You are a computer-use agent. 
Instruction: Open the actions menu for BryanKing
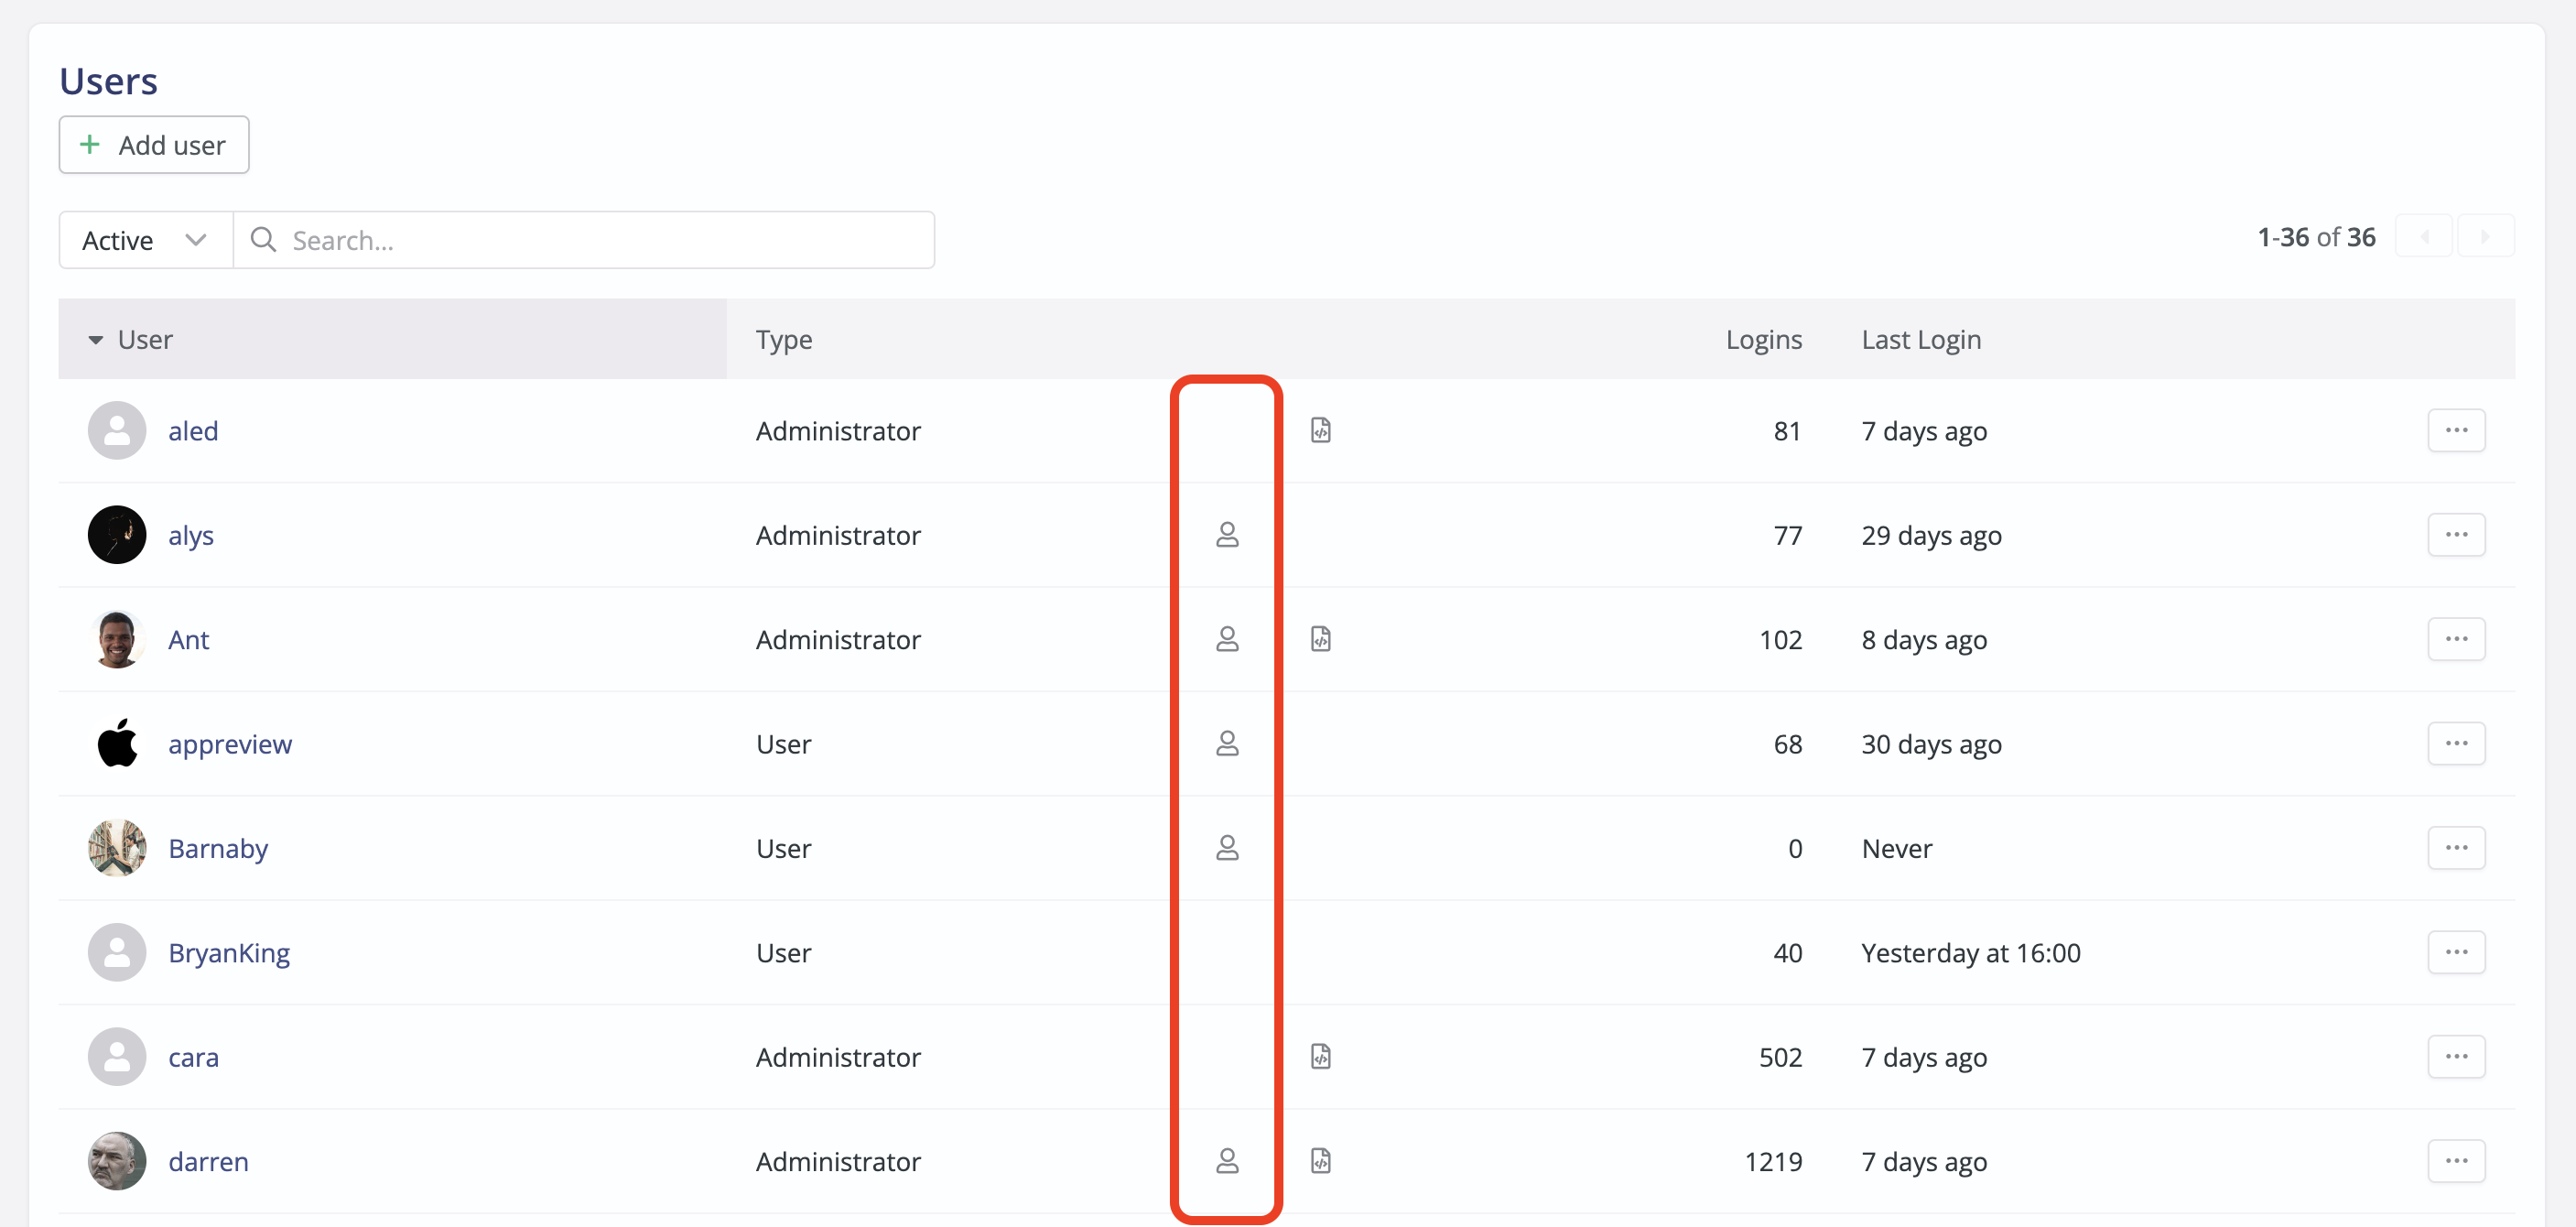[x=2457, y=952]
